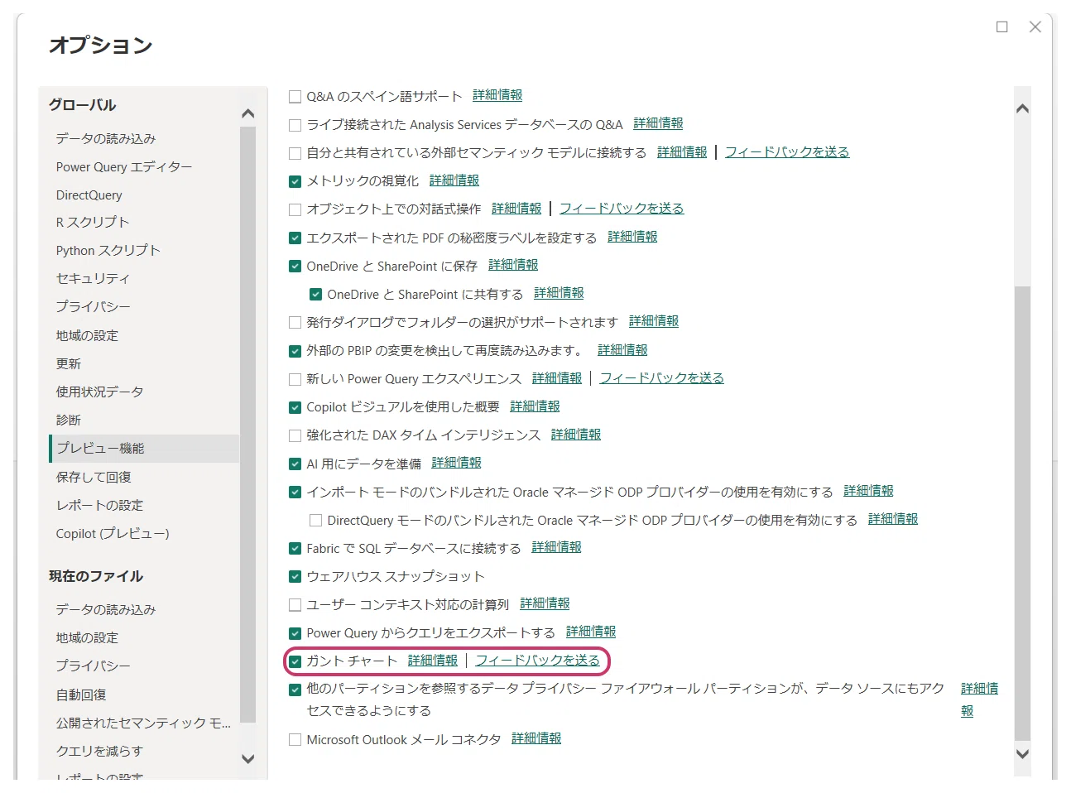1071x793 pixels.
Task: Enable 強化された DAX タイム インテリジェンス checkbox
Action: 295,435
